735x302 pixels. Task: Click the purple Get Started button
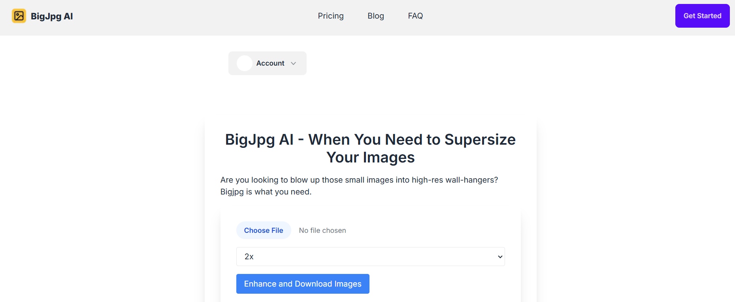pyautogui.click(x=702, y=16)
